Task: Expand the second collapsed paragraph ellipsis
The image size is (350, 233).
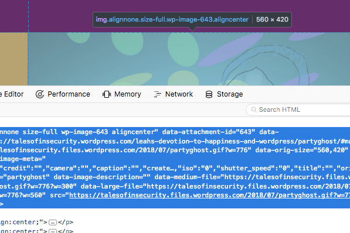Action: coord(53,231)
